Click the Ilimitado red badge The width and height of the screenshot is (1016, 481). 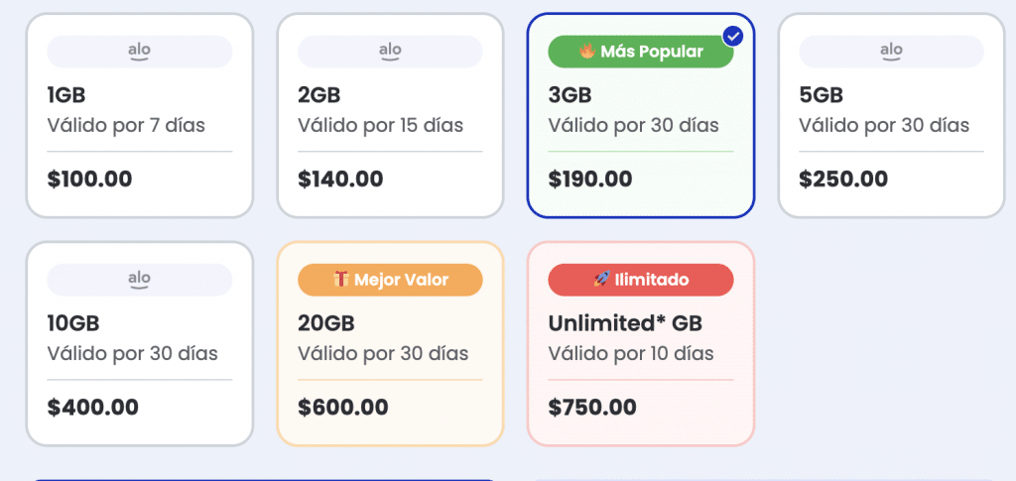click(x=641, y=280)
